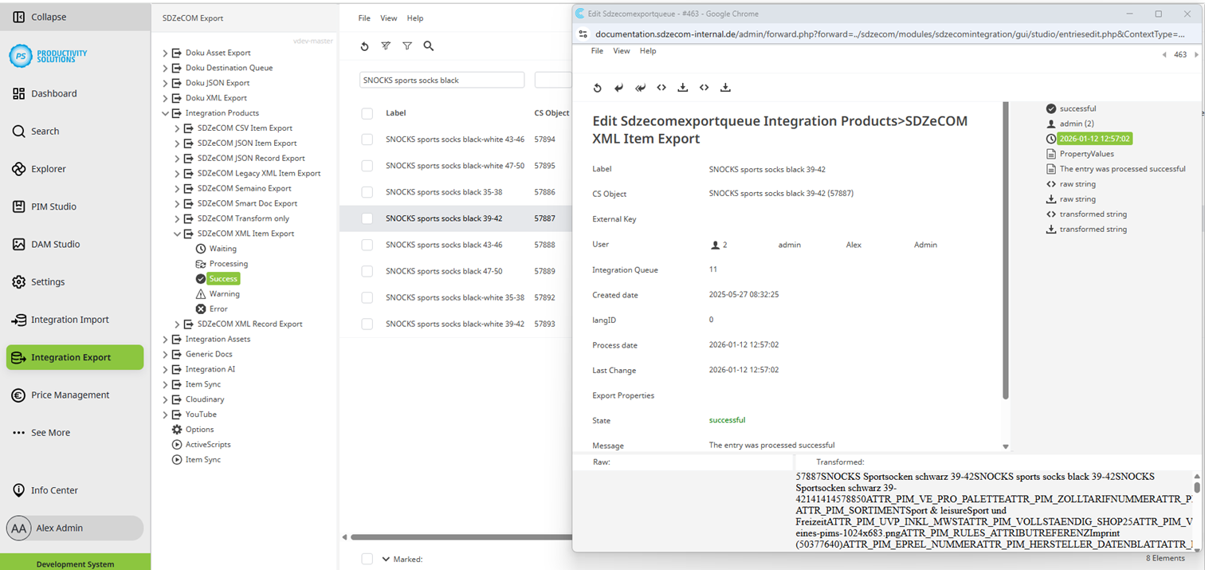Screen dimensions: 1205x570
Task: Select the clear filter icon in the export list
Action: click(x=386, y=46)
